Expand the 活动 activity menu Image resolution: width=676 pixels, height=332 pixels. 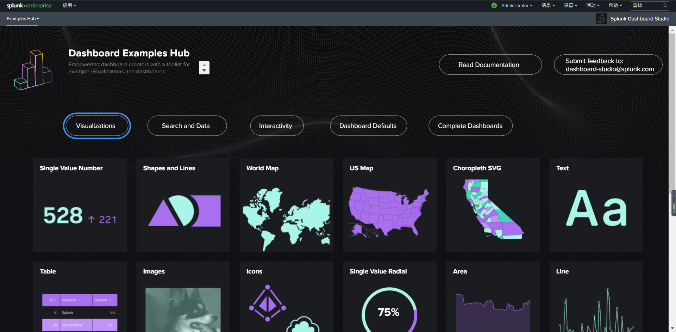point(593,6)
